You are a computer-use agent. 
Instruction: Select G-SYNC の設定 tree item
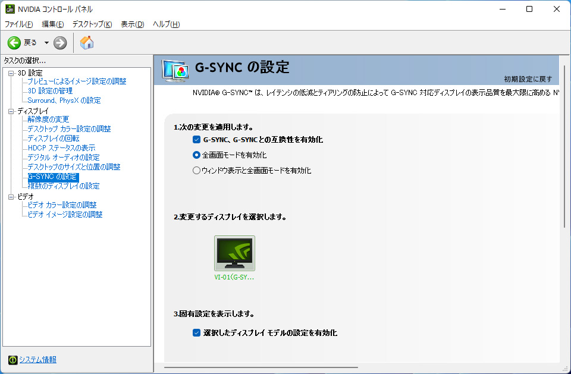click(x=53, y=177)
